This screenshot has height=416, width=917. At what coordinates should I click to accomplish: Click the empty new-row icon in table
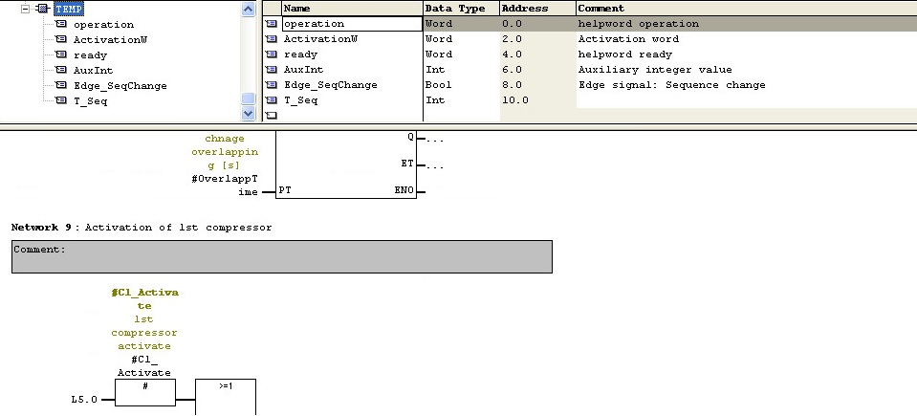(x=271, y=115)
